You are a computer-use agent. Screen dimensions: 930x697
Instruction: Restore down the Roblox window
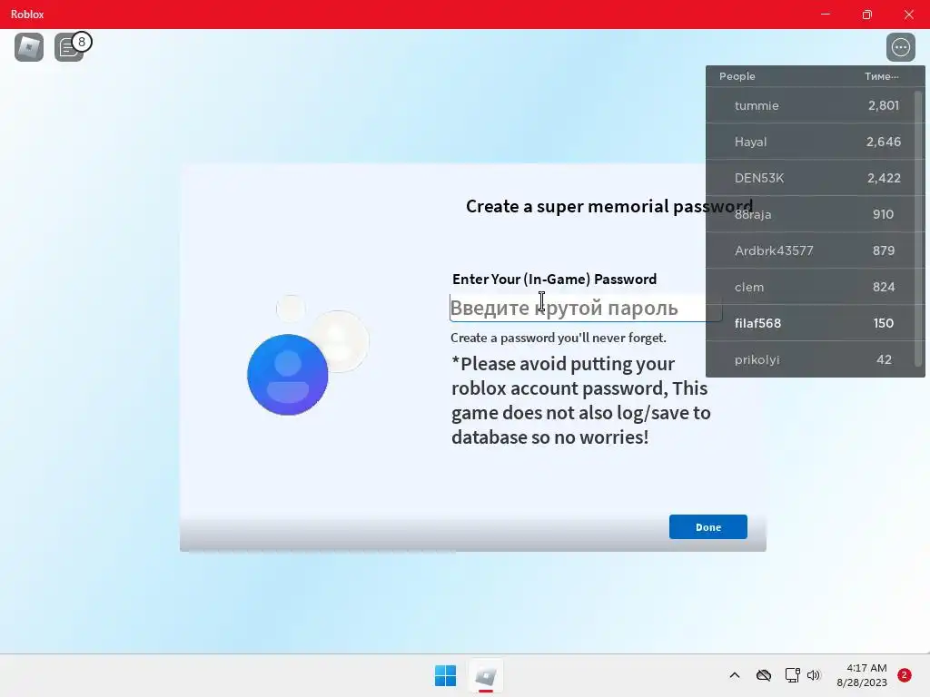[867, 15]
